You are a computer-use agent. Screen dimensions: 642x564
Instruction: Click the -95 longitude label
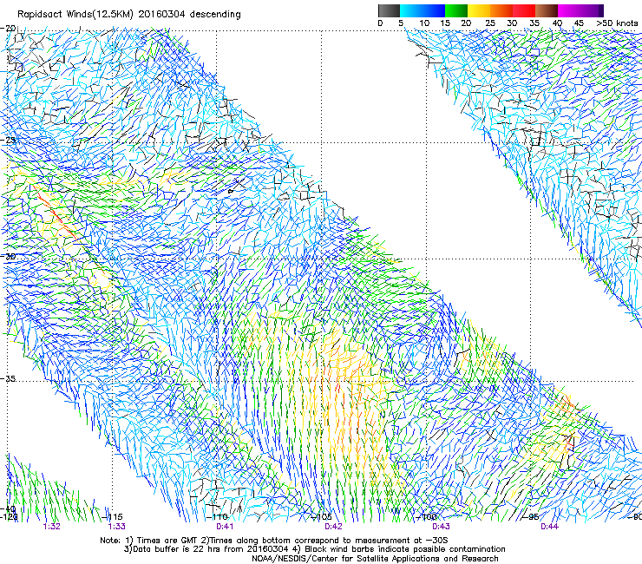click(531, 517)
